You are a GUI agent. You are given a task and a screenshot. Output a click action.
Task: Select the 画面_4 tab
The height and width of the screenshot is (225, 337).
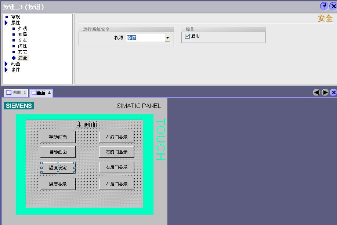(41, 93)
